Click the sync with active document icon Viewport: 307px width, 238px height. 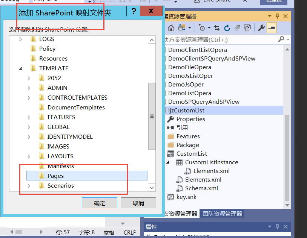pyautogui.click(x=217, y=28)
